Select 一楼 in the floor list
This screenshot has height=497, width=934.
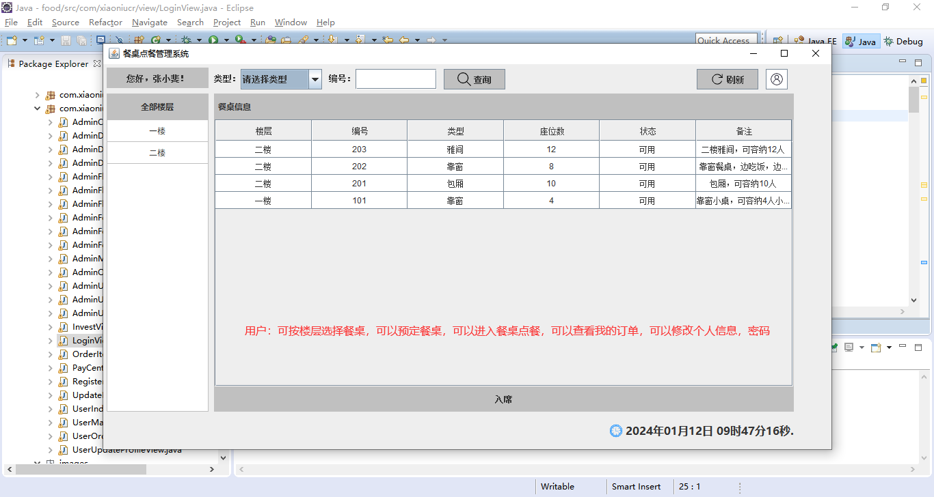tap(157, 131)
